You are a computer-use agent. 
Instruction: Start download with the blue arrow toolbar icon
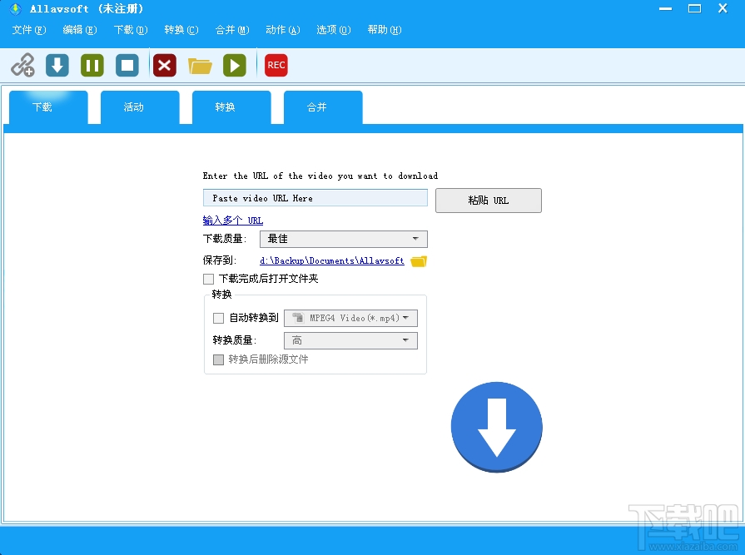coord(57,64)
